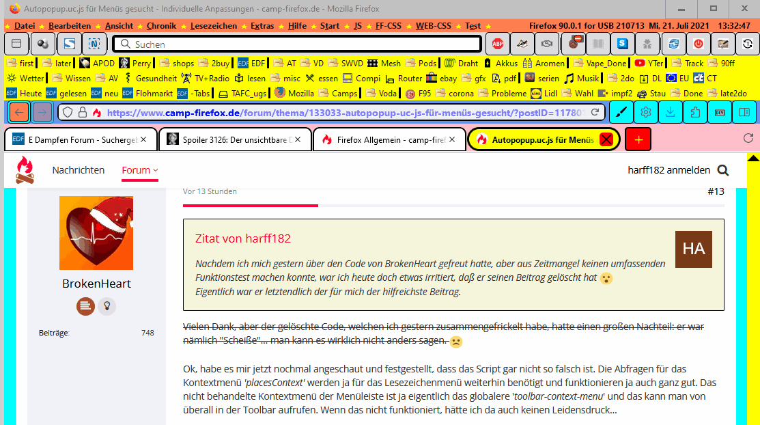Viewport: 760px width, 425px height.
Task: Reload page using the URL bar refresh icon
Action: 595,112
